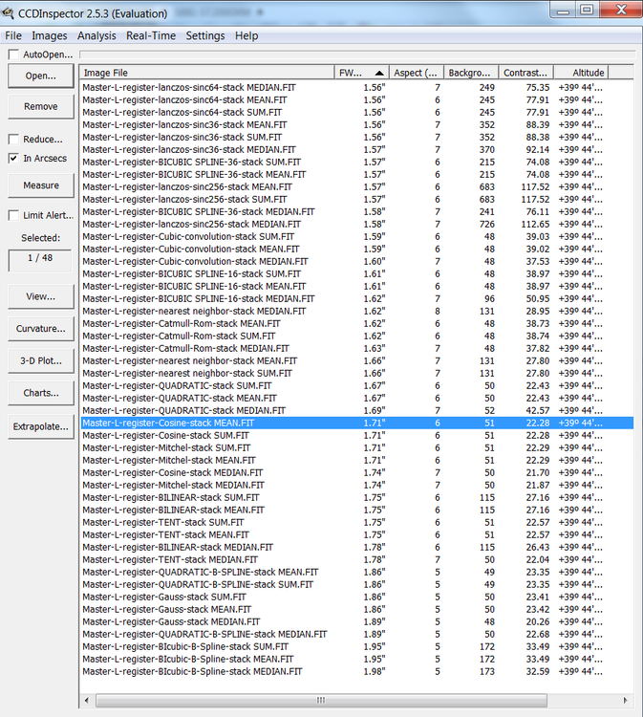The width and height of the screenshot is (643, 717).
Task: Open the Curvature... dialog button
Action: [x=41, y=329]
